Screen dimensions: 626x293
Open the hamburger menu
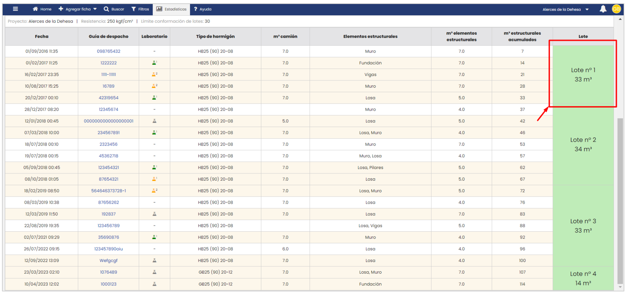15,9
